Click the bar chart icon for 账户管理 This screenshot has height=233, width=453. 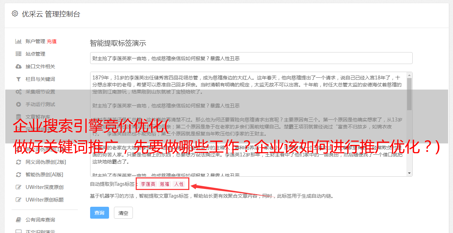pos(18,41)
